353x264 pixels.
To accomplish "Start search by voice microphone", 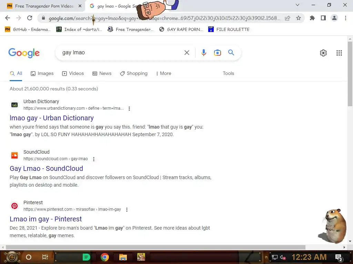I will (204, 53).
